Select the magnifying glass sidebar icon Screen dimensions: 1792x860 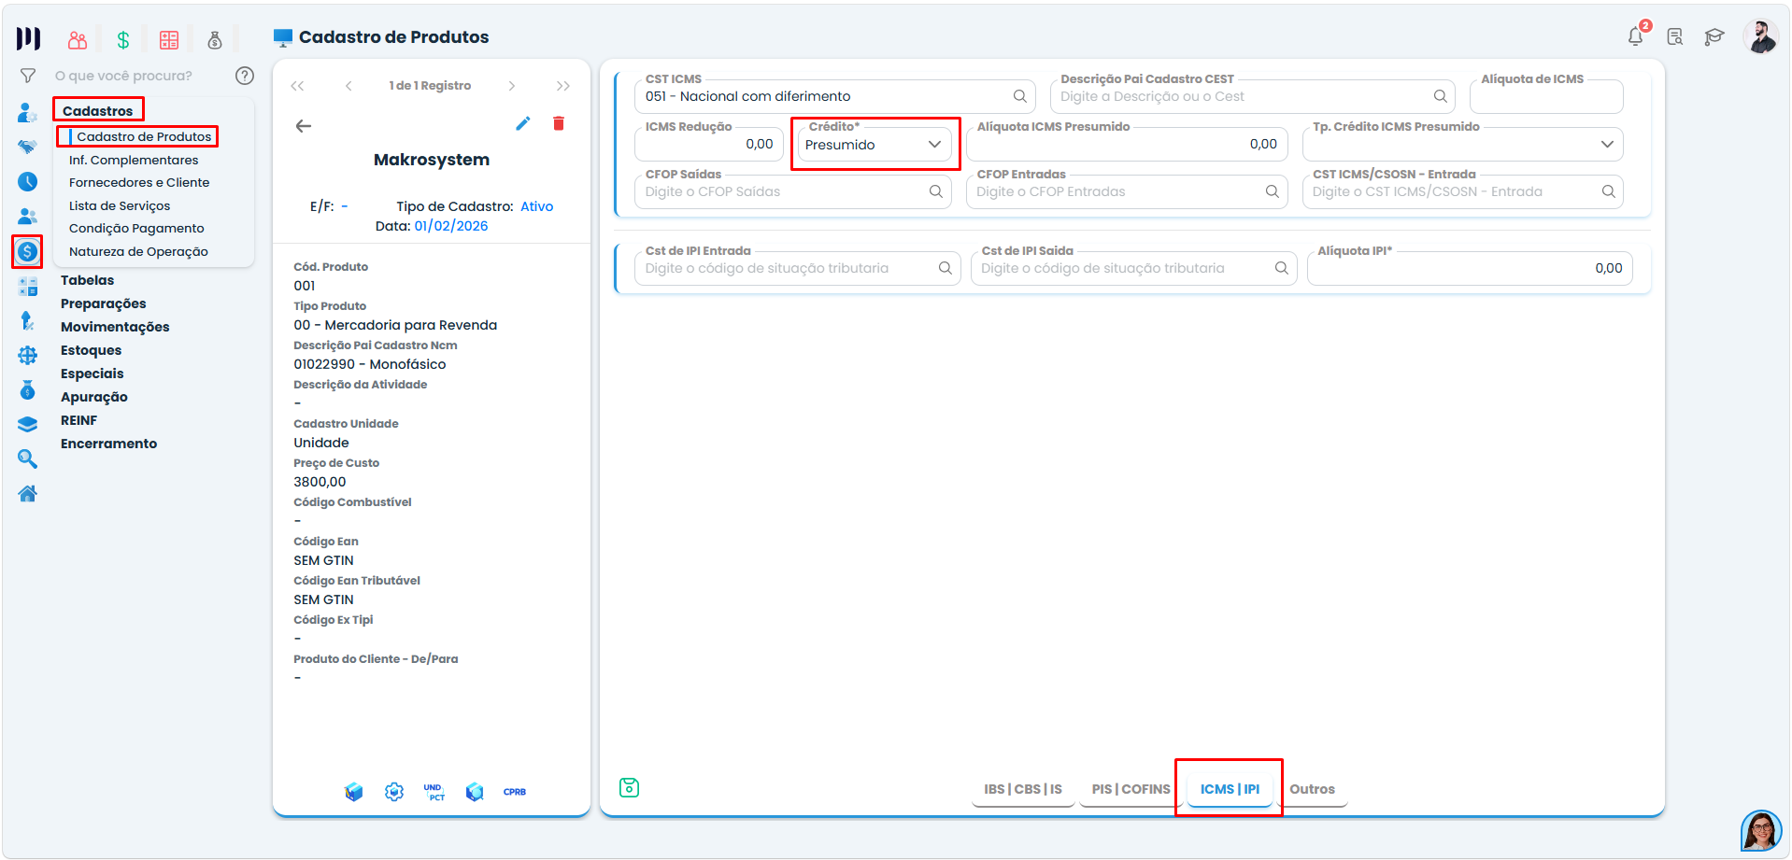[x=28, y=458]
